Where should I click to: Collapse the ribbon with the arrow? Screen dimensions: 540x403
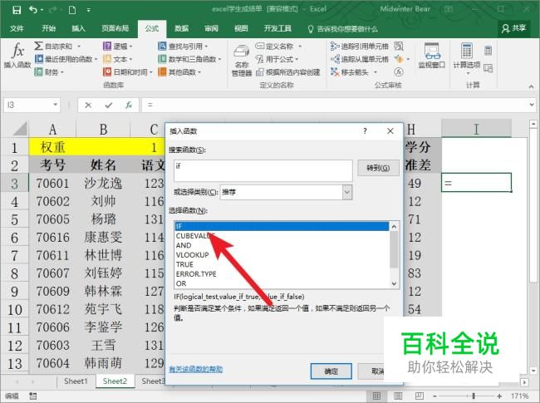(x=531, y=86)
